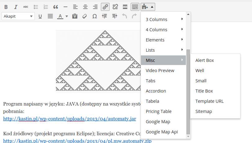Expand the 3 Columns submenu
This screenshot has height=143, width=252.
164,19
